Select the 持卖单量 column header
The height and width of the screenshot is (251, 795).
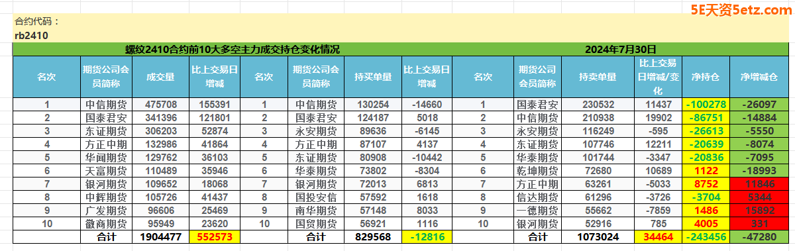tap(598, 76)
